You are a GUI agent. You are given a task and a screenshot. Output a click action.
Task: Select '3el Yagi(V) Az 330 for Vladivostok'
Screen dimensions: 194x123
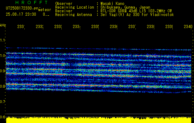click(137, 15)
